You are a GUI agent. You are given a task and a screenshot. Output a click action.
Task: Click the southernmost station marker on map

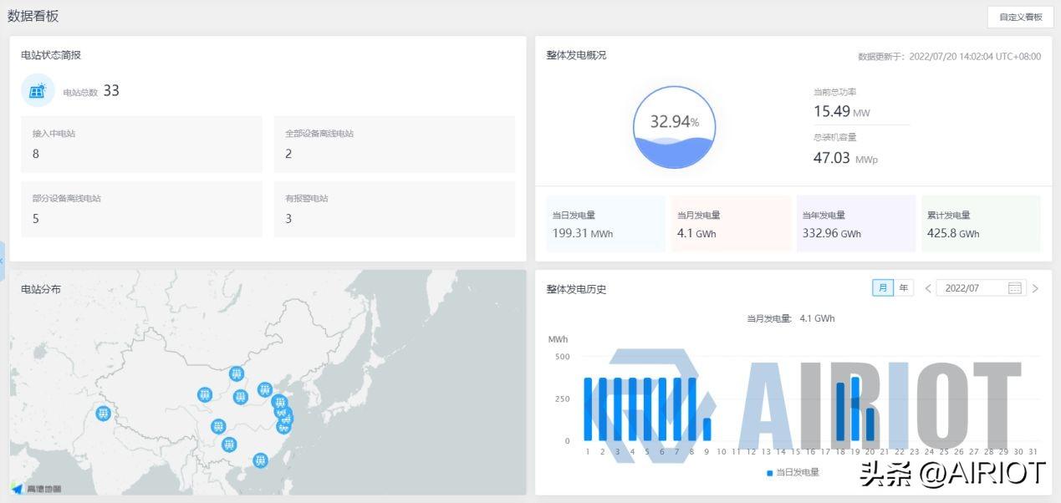point(260,460)
